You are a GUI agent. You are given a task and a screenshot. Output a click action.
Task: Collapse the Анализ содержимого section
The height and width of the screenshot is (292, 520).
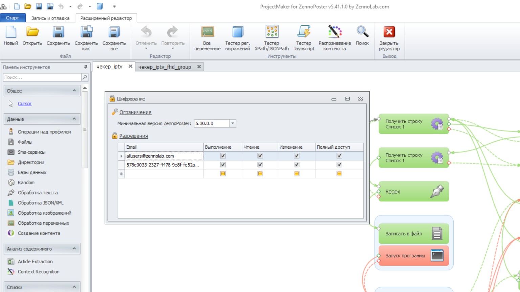[x=74, y=249]
